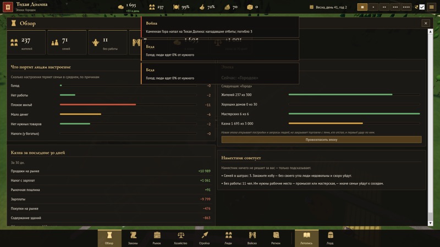Click the goods icon showing 70
440x247 pixels.
point(227,7)
